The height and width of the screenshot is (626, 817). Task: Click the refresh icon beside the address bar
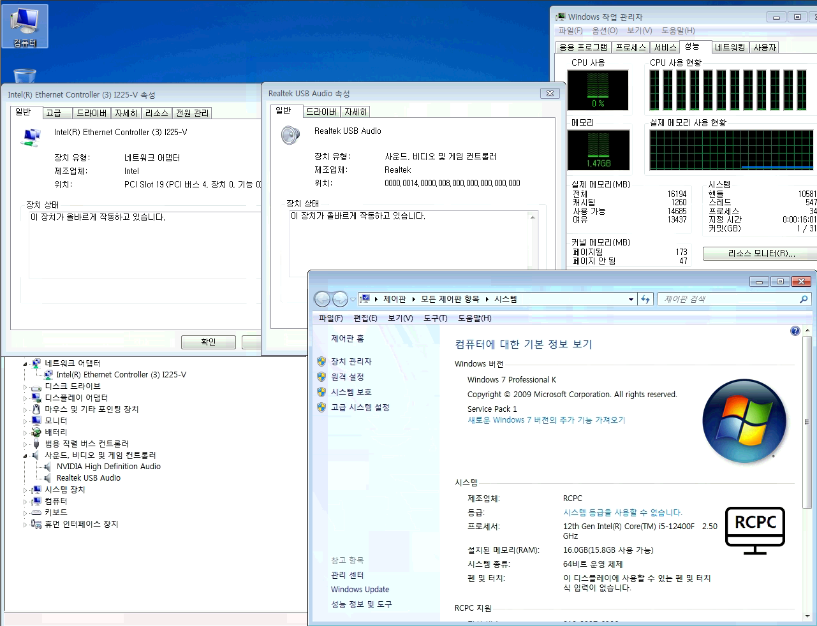click(x=645, y=299)
